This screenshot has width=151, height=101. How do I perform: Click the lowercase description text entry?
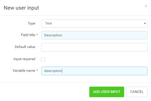(x=53, y=71)
